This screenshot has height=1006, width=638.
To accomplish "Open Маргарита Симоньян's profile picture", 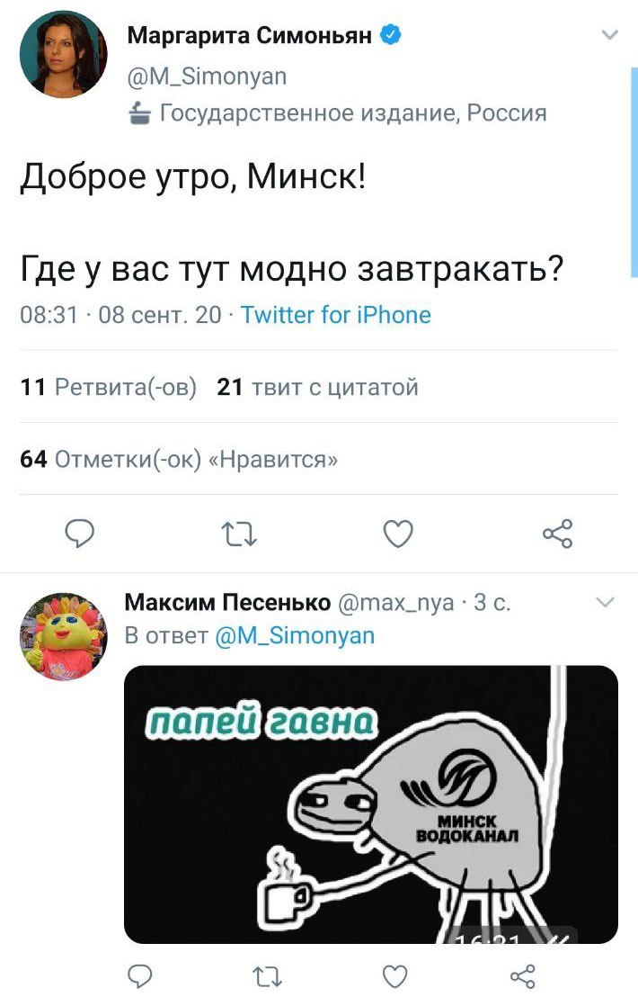I will [64, 54].
